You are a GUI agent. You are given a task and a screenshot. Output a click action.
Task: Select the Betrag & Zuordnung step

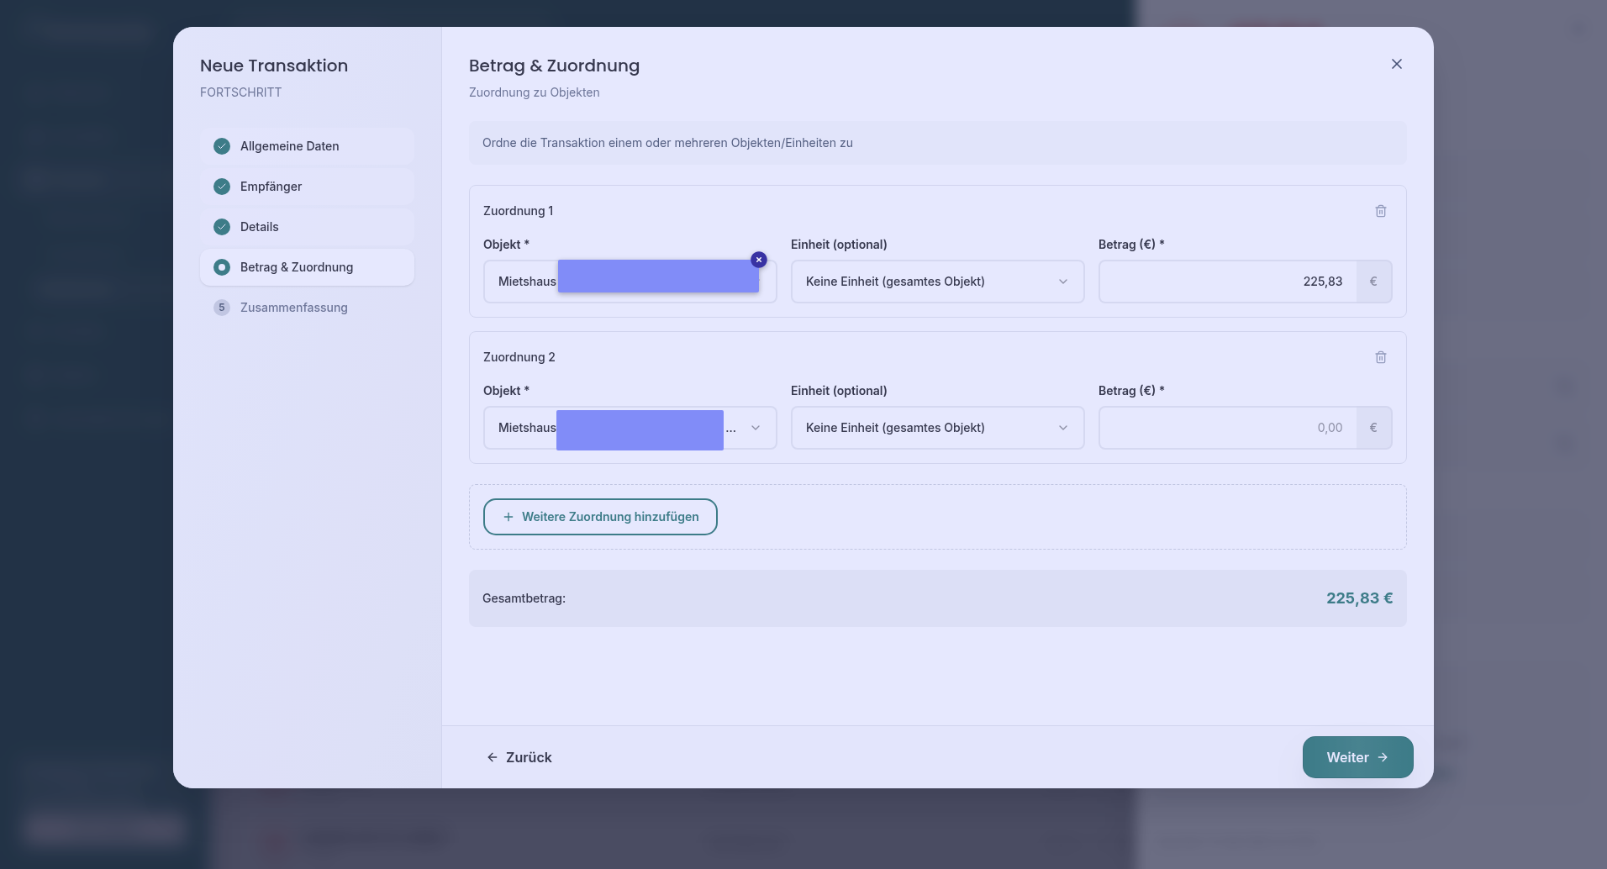click(307, 267)
